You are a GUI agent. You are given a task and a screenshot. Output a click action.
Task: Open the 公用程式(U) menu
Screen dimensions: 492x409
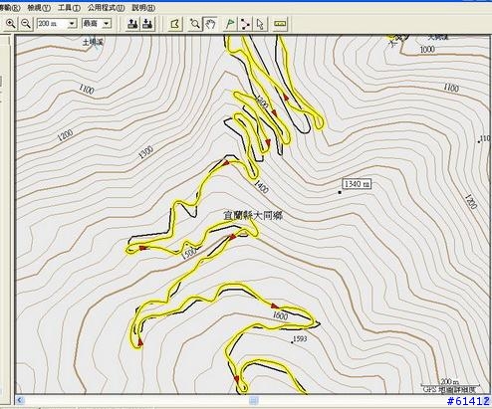106,8
